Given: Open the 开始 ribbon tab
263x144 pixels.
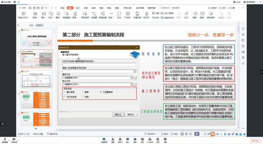Looking at the screenshot, I should pos(62,8).
